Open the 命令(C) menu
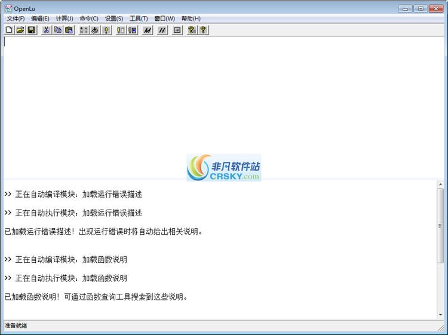The width and height of the screenshot is (448, 335). pos(89,19)
